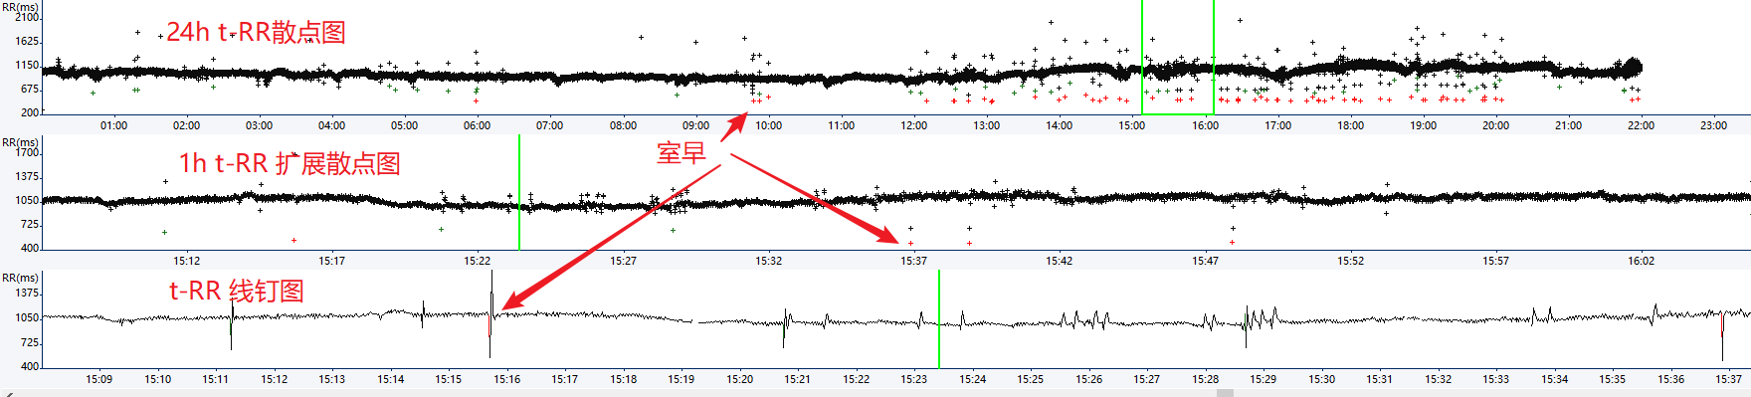The image size is (1751, 397).
Task: Click the green selection window on 24h scatter plot
Action: 1178,57
